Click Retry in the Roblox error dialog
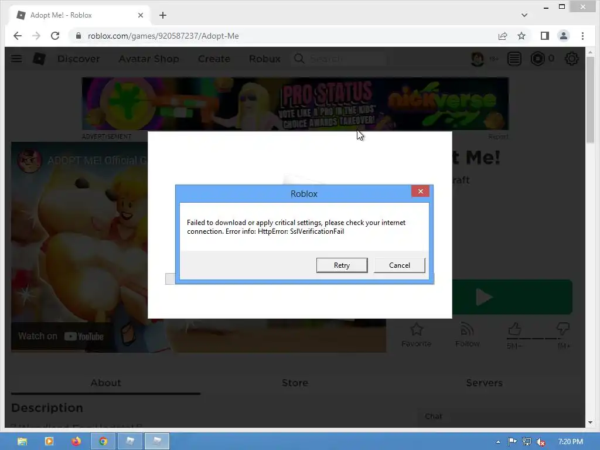The image size is (600, 450). (x=342, y=265)
